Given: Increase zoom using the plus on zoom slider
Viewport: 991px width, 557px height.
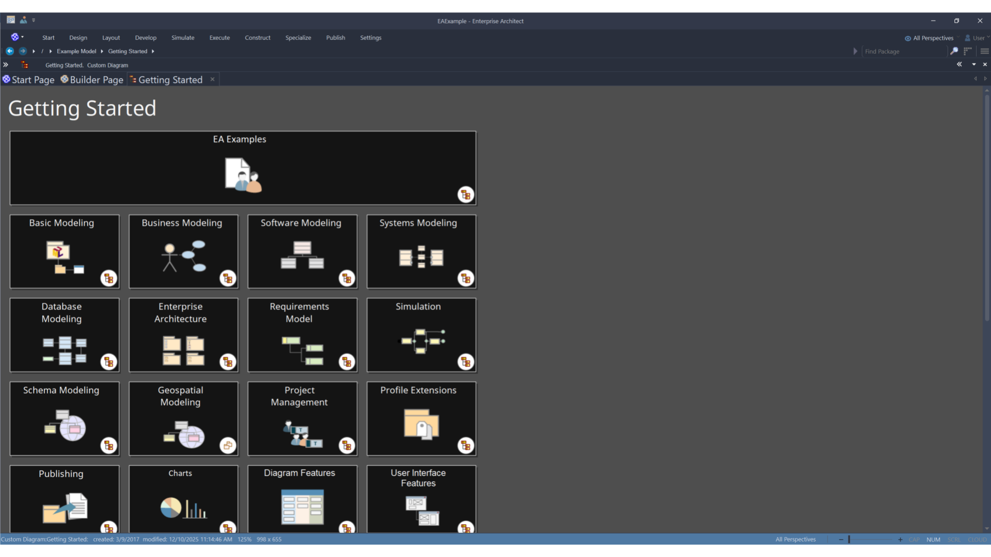Looking at the screenshot, I should click(900, 539).
